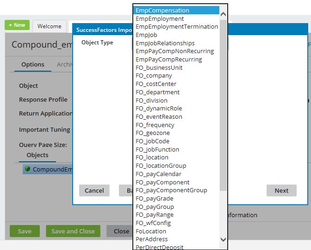
Task: Open the Objects tab
Action: [37, 155]
